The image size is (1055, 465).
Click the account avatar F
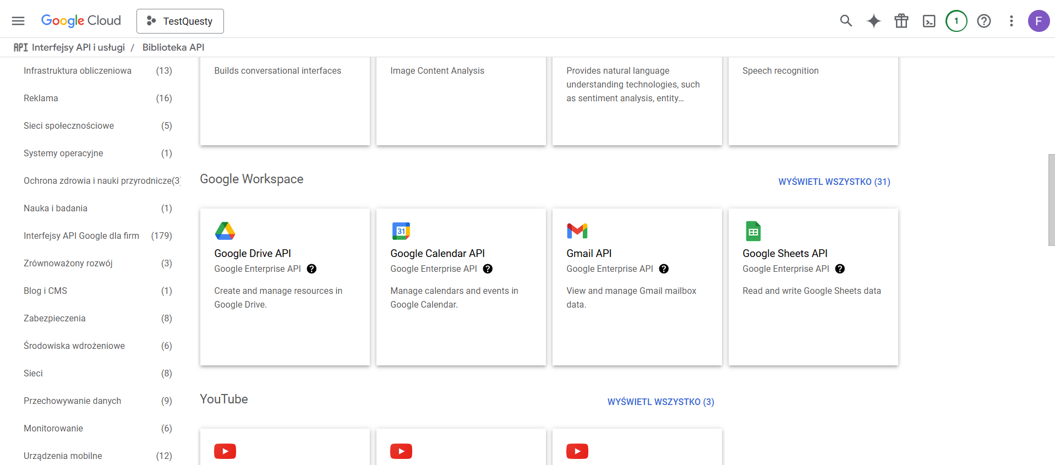pyautogui.click(x=1038, y=21)
